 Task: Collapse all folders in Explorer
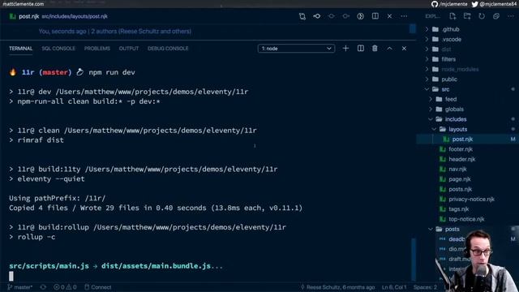pos(496,16)
